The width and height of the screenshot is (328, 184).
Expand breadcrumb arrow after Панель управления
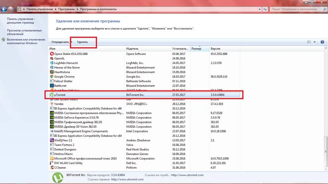click(x=56, y=9)
